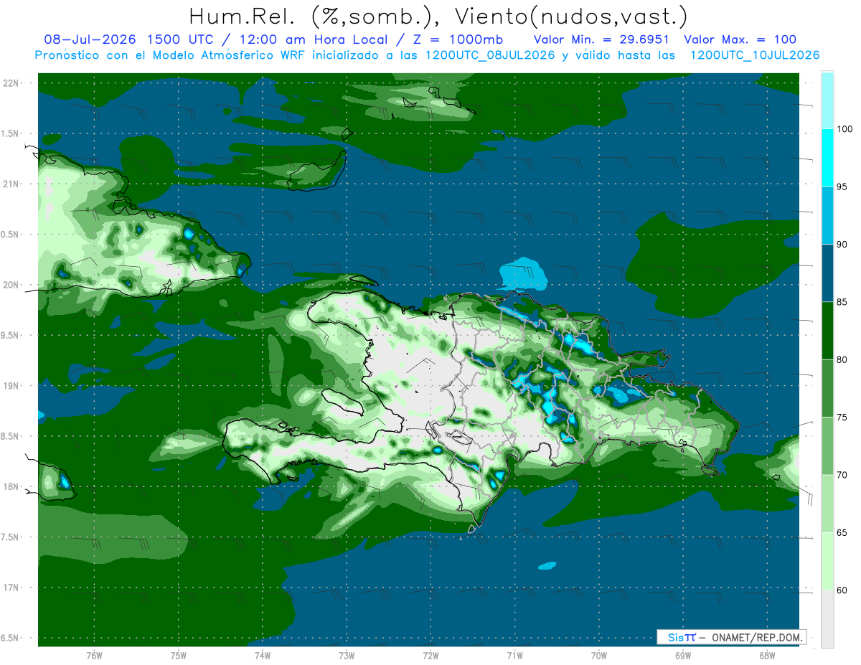861x665 pixels.
Task: Click the '22N' latitude label
Action: (11, 83)
